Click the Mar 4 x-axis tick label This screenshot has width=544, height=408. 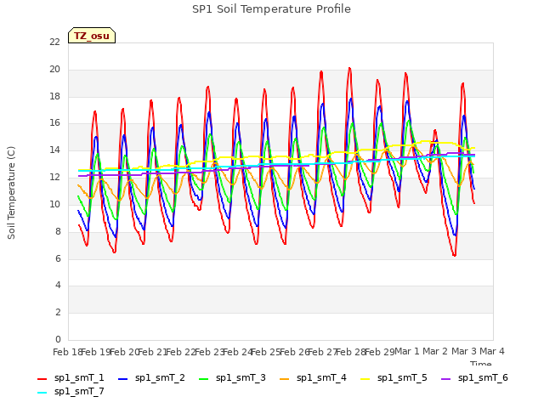click(x=492, y=351)
